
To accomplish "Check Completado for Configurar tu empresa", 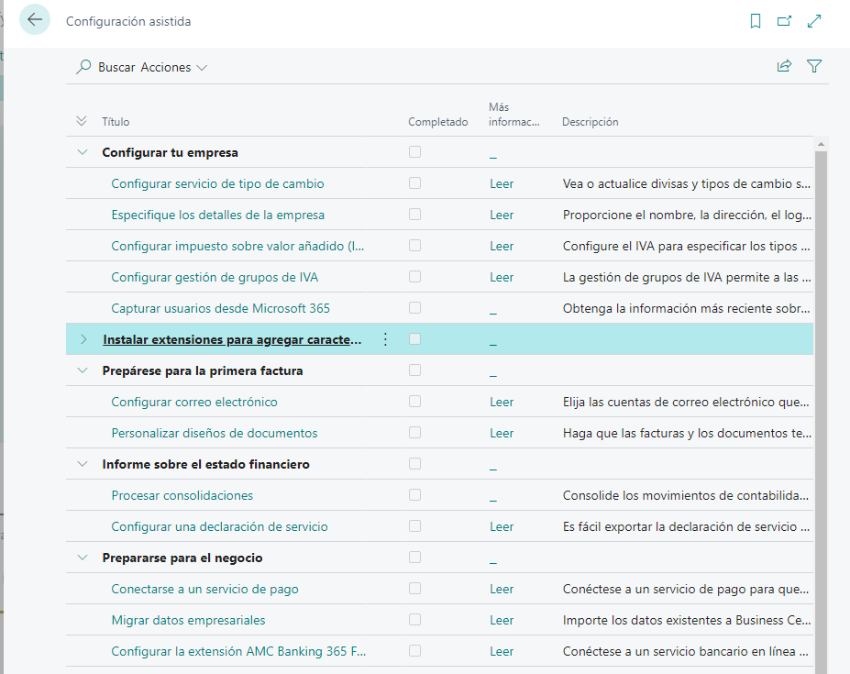I will (x=414, y=152).
